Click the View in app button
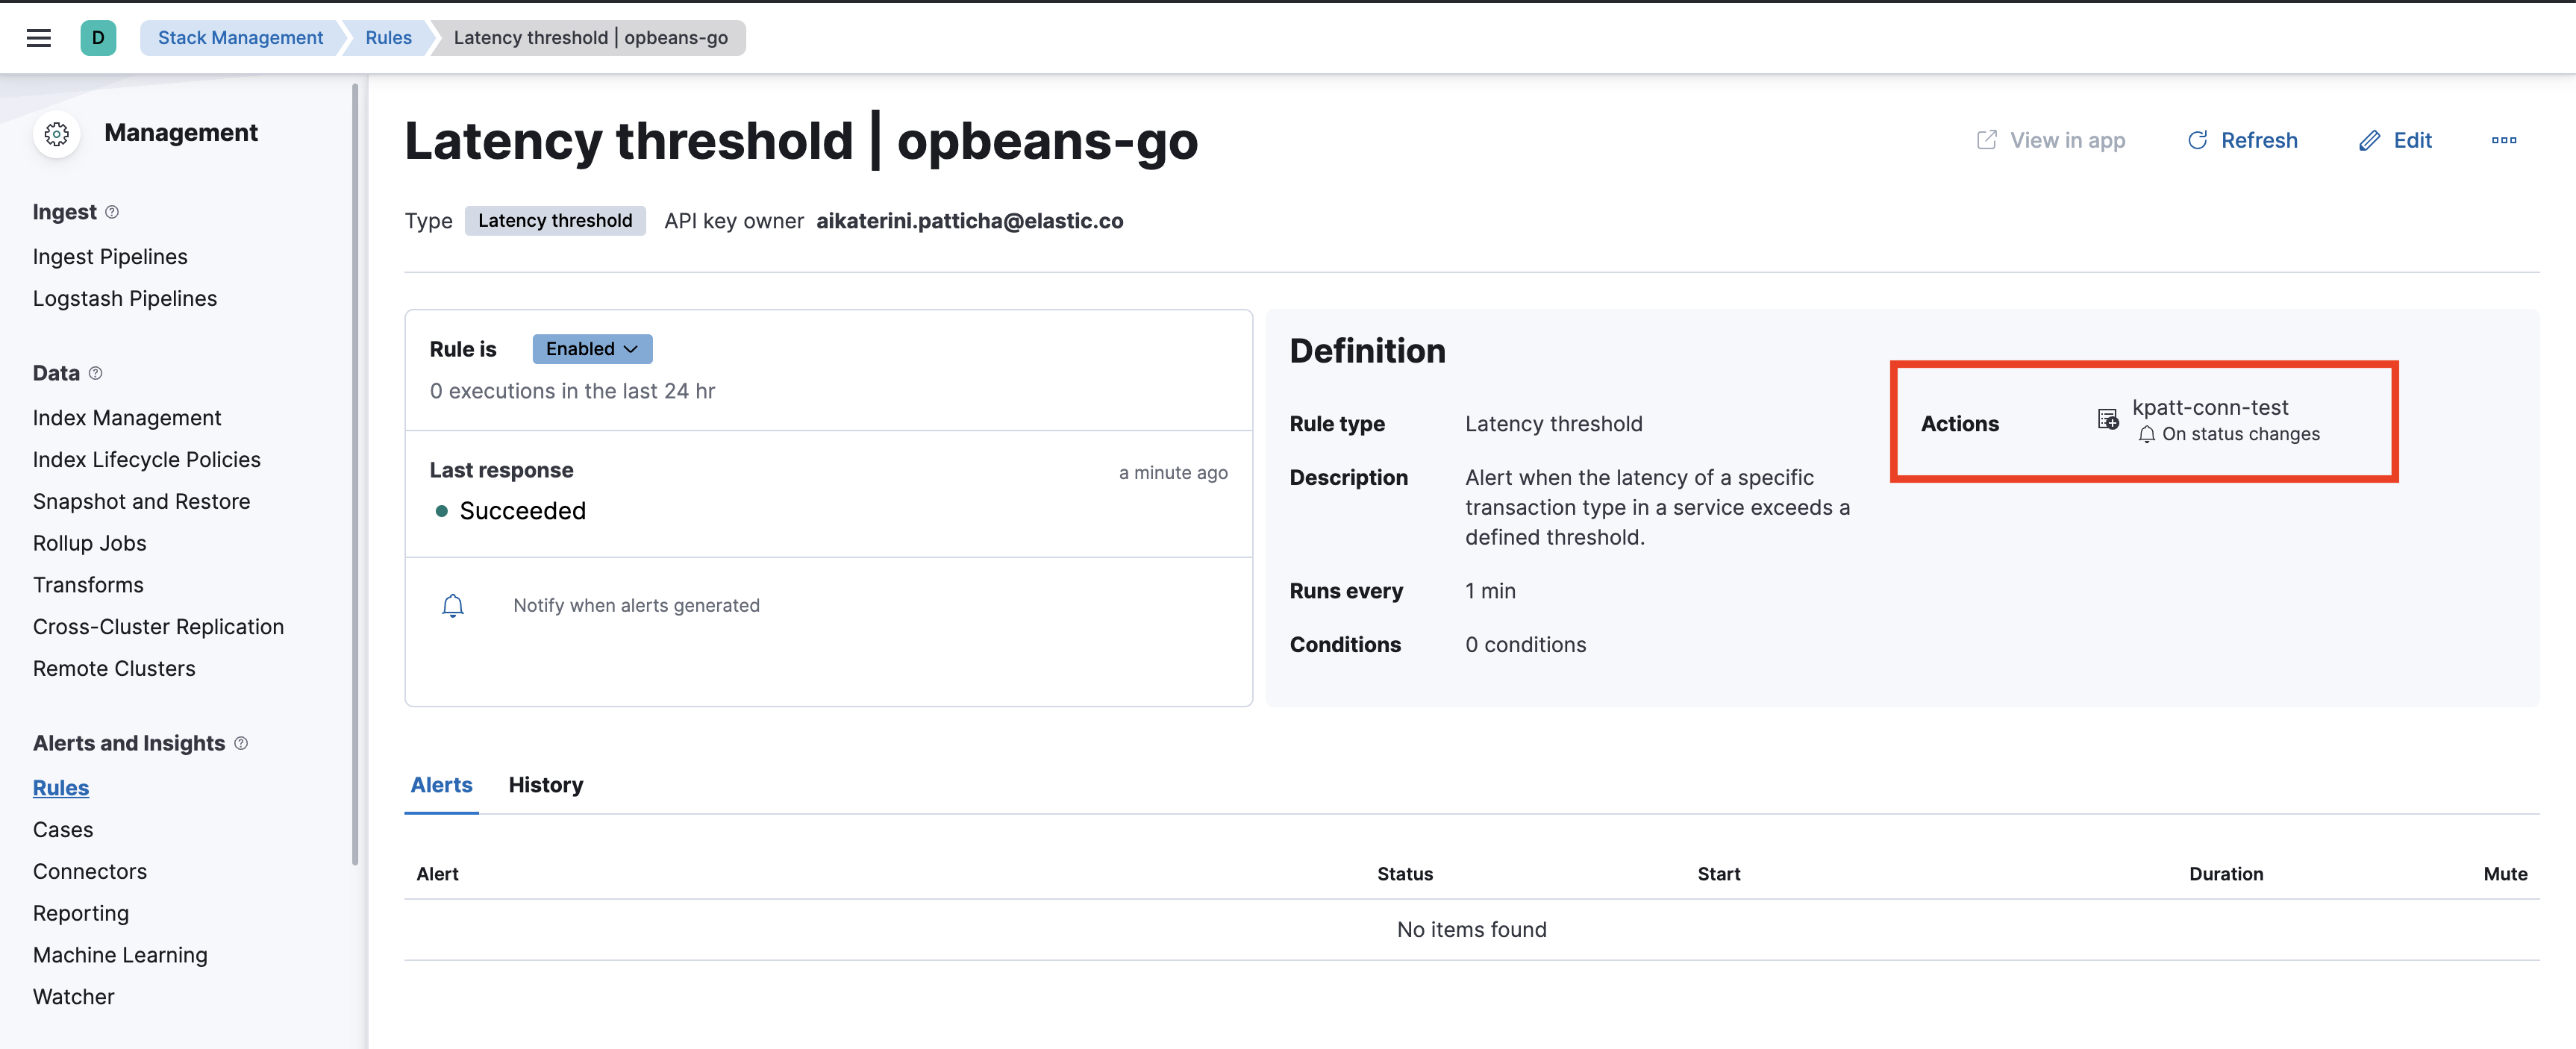The height and width of the screenshot is (1049, 2576). tap(2051, 140)
